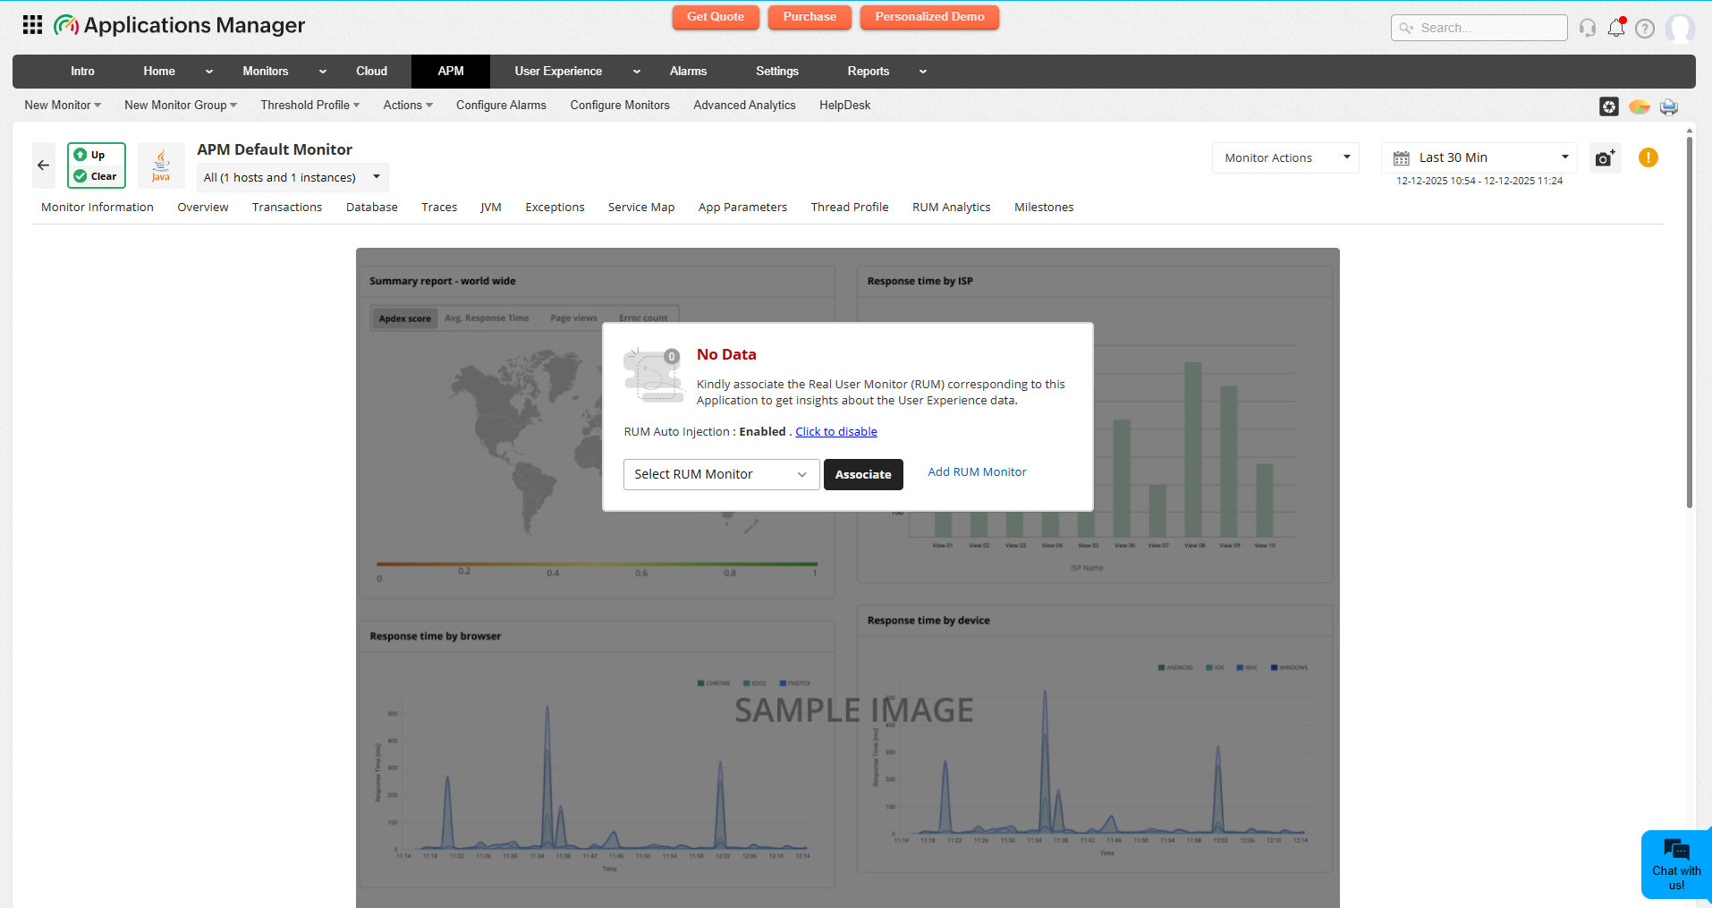This screenshot has height=908, width=1712.
Task: Open the notifications bell
Action: (x=1616, y=28)
